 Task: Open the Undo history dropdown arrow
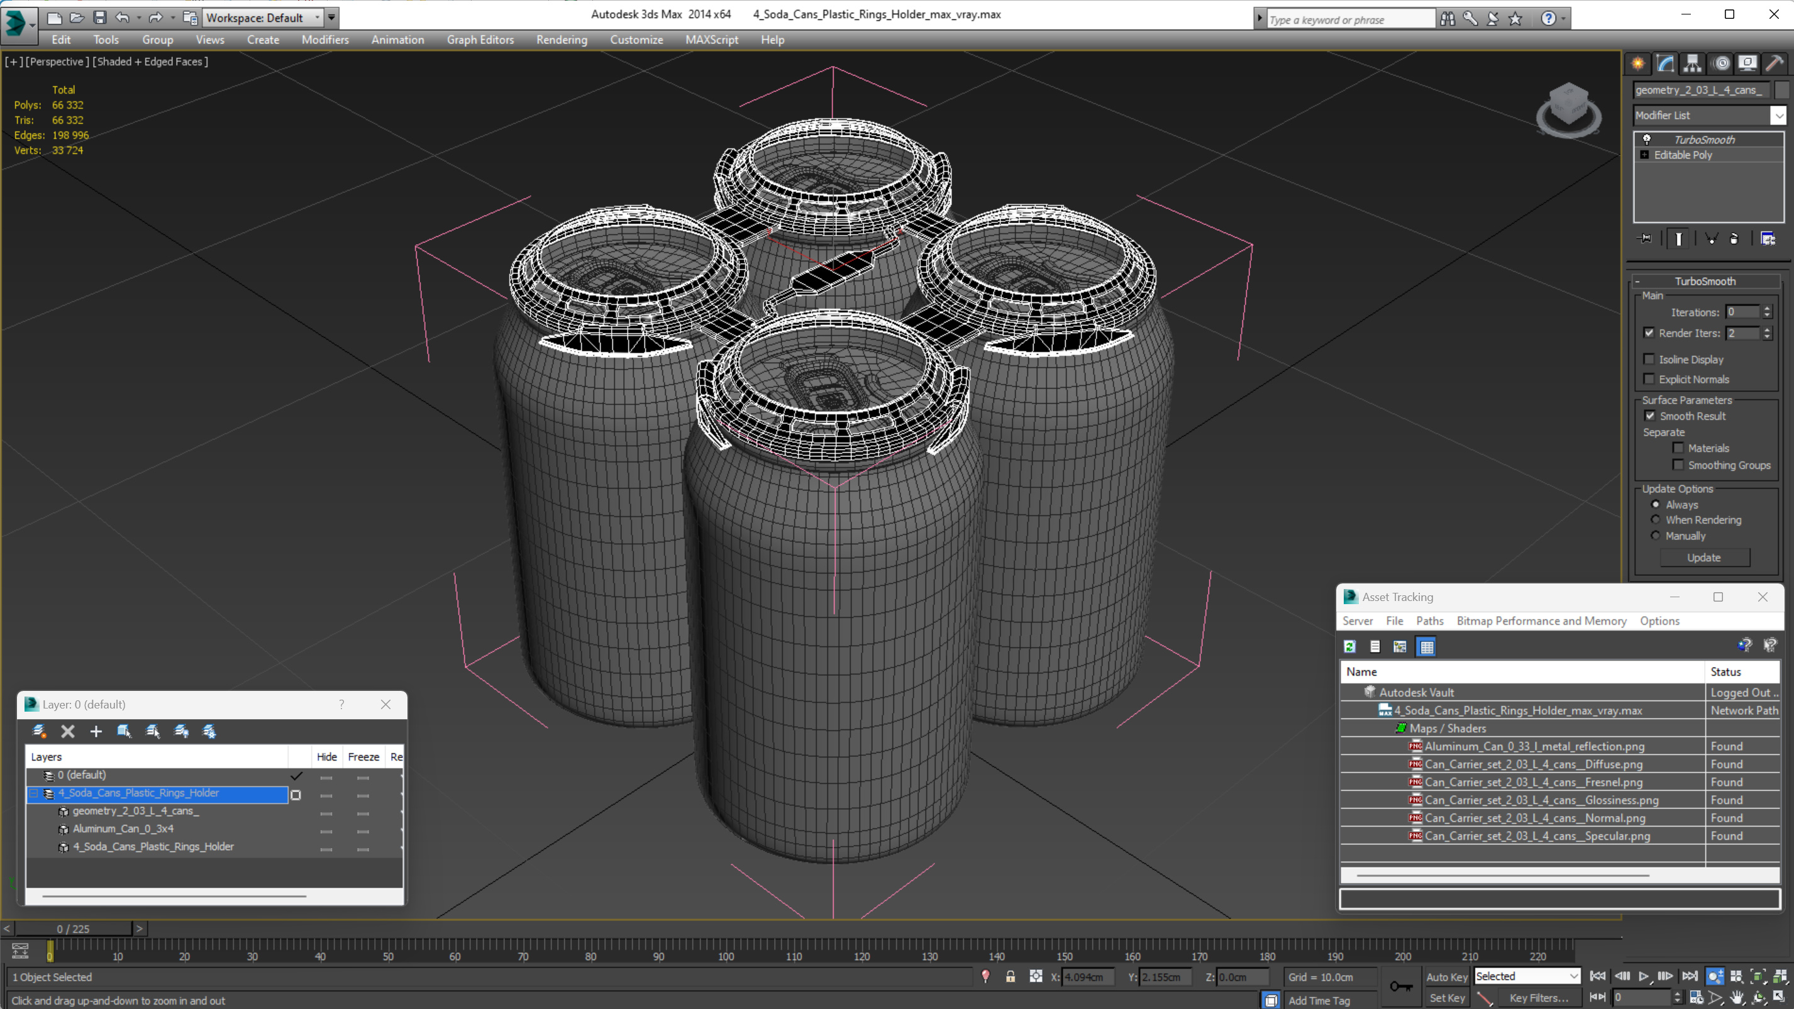click(138, 18)
